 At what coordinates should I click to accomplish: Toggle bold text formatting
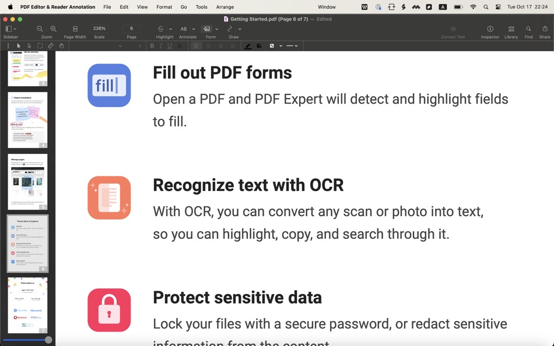[151, 45]
